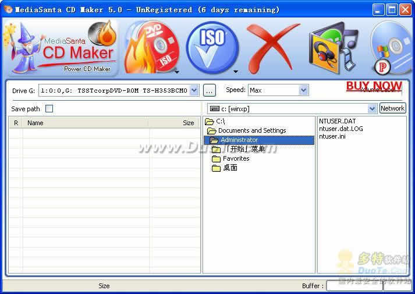Click the burn DVD ISO flame disc icon
This screenshot has width=415, height=294.
151,48
